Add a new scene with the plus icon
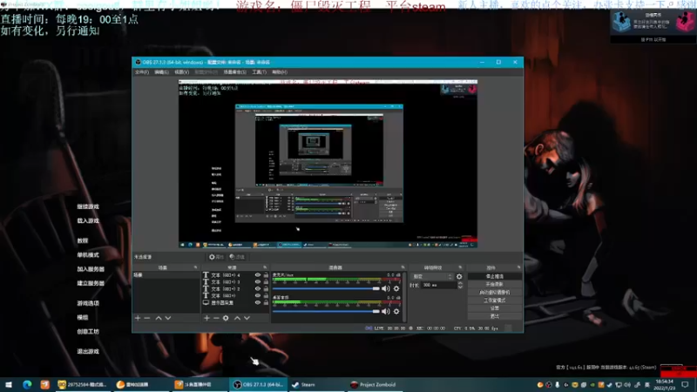 (x=138, y=318)
